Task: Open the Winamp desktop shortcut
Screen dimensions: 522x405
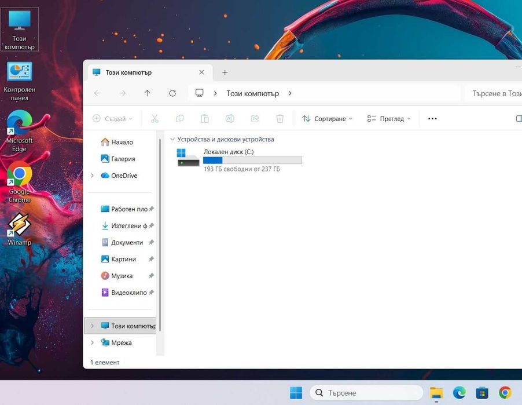Action: [19, 229]
